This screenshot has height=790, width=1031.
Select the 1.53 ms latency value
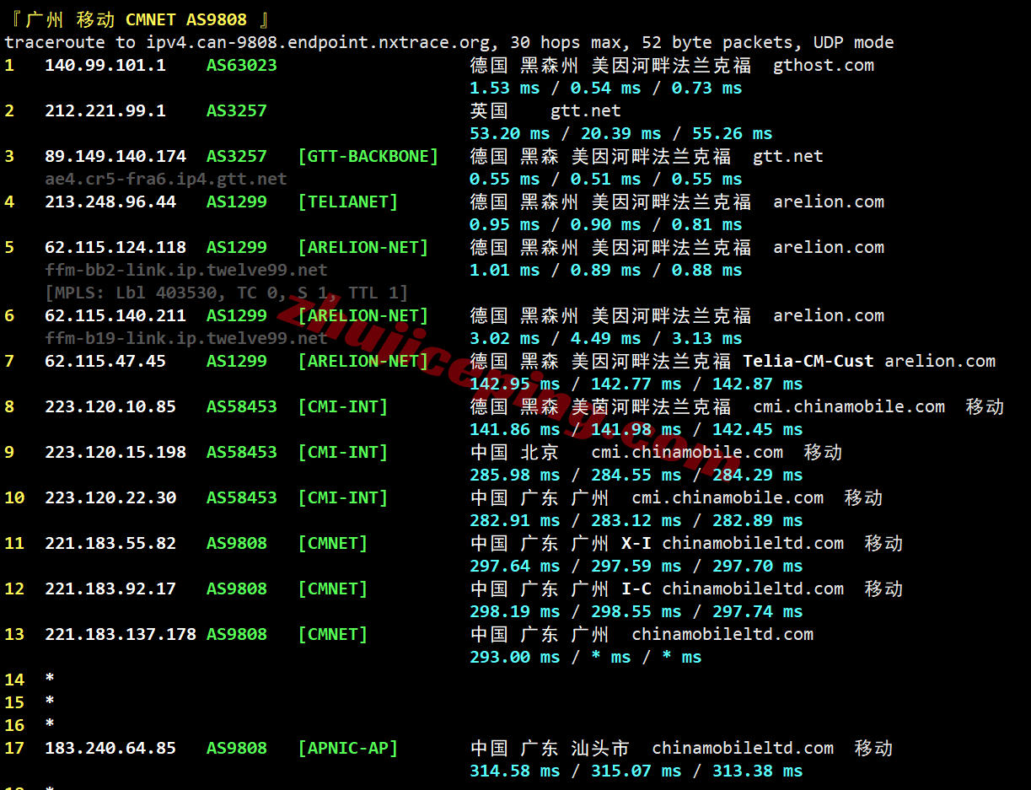point(505,88)
